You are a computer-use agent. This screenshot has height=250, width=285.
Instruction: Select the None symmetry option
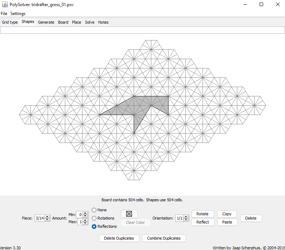[94, 210]
